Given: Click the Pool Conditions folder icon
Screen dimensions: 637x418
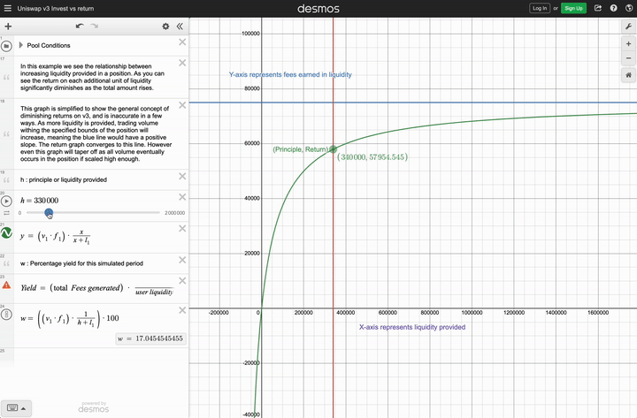Looking at the screenshot, I should coord(6,46).
